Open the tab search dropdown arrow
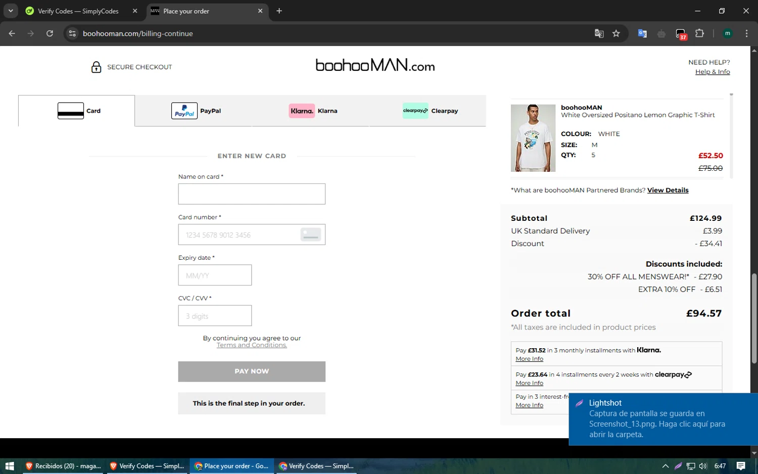Image resolution: width=758 pixels, height=474 pixels. [11, 11]
